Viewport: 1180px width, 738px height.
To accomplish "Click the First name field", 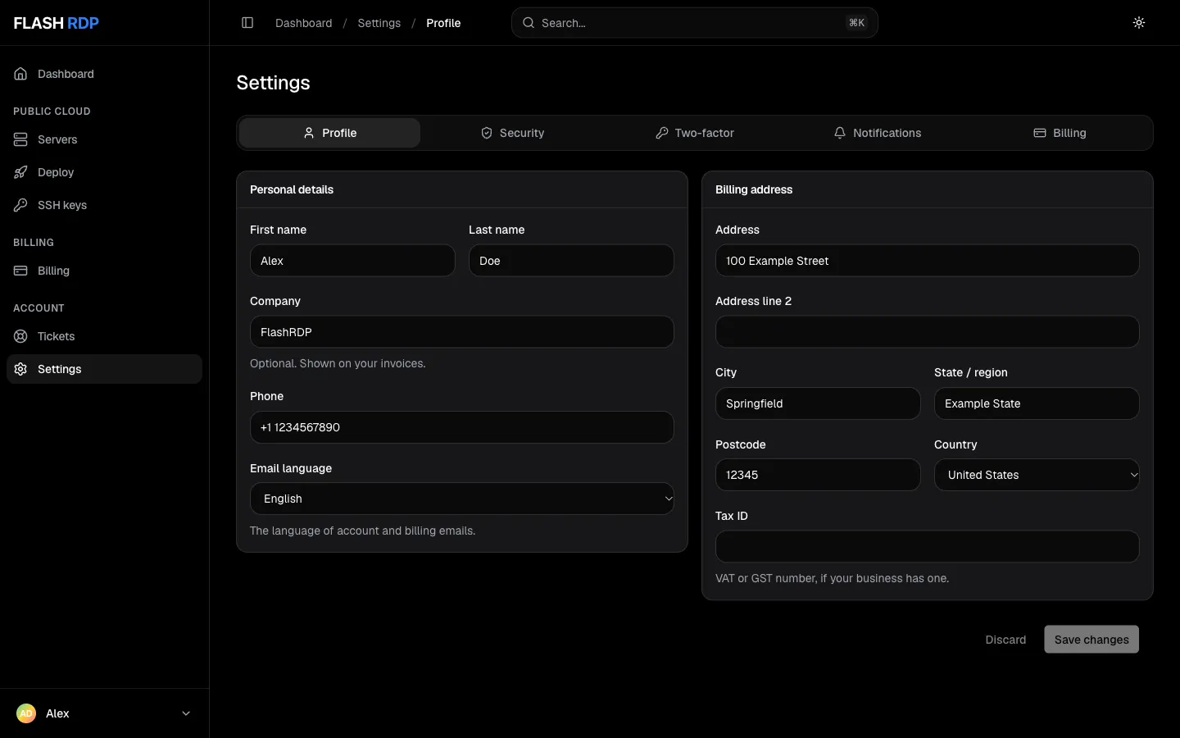I will [352, 261].
